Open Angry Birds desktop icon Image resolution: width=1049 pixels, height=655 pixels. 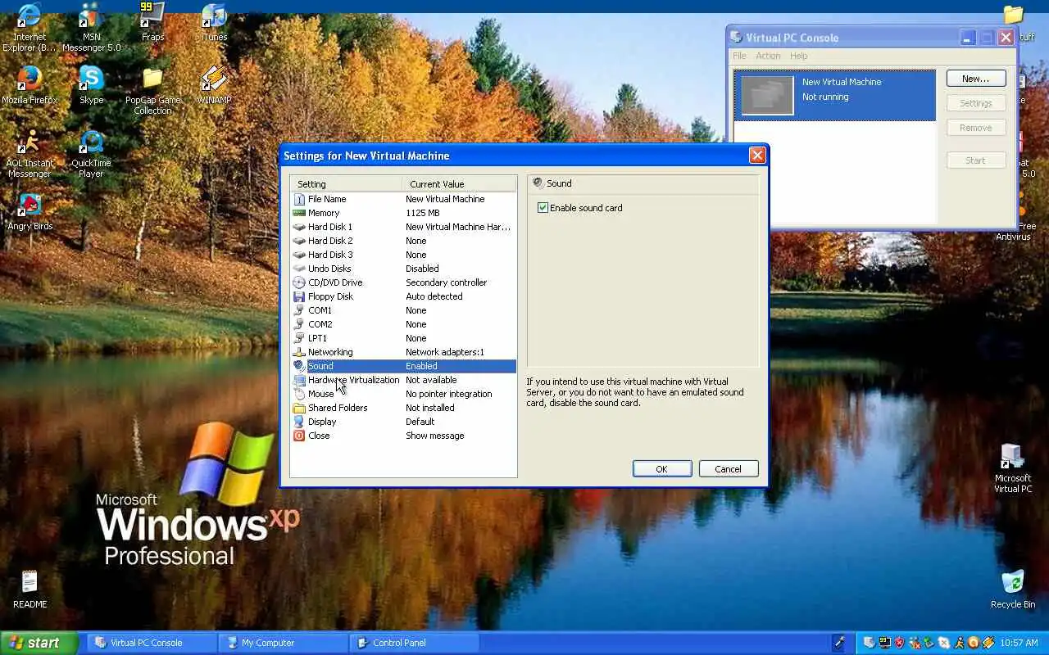(x=30, y=212)
